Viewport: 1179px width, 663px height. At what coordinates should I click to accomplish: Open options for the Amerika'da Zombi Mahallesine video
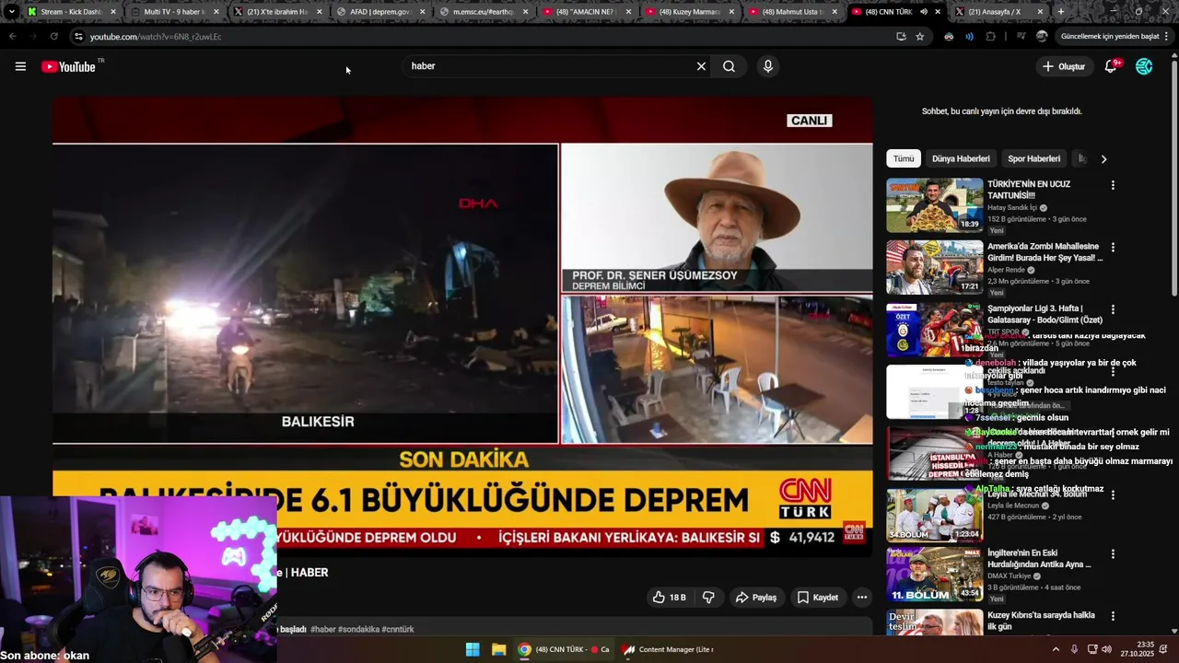tap(1113, 248)
